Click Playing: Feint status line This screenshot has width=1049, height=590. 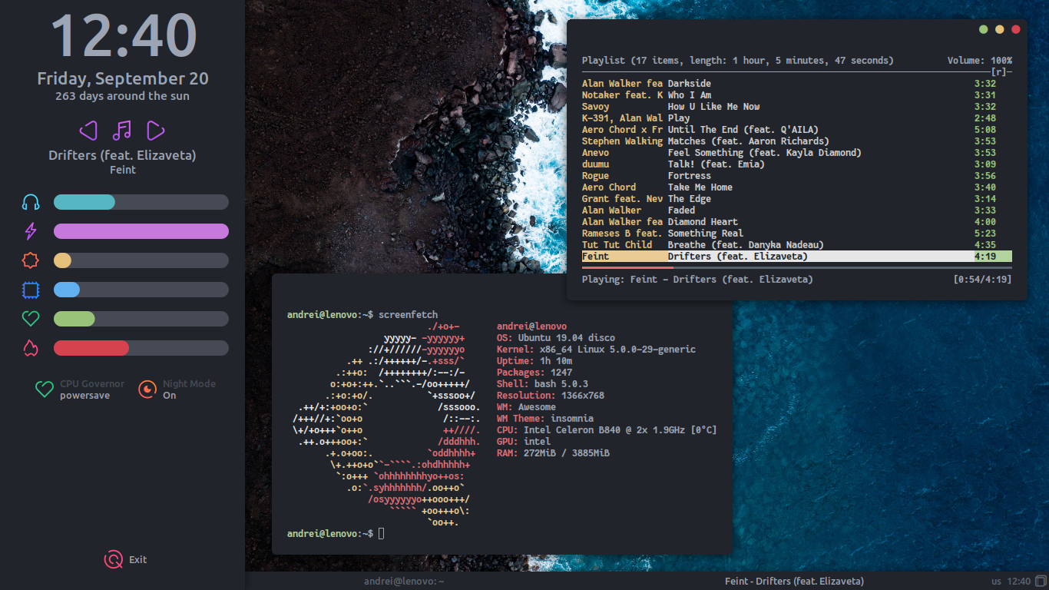tap(697, 280)
